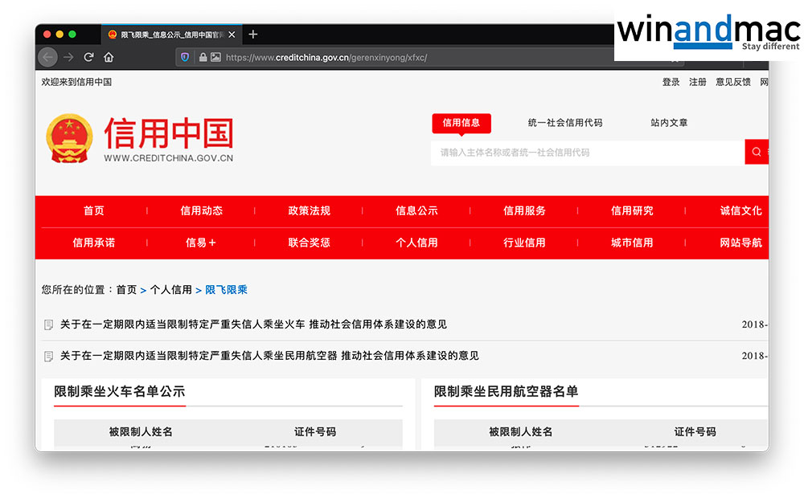Go to the browser home page icon
Image resolution: width=804 pixels, height=498 pixels.
coord(109,57)
